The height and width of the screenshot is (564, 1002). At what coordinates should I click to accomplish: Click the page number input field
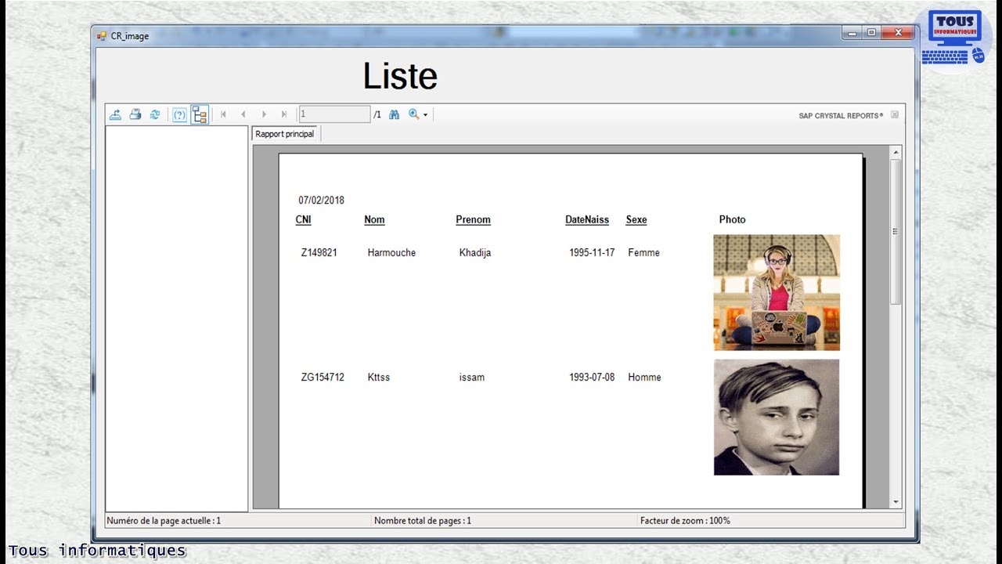pyautogui.click(x=334, y=114)
